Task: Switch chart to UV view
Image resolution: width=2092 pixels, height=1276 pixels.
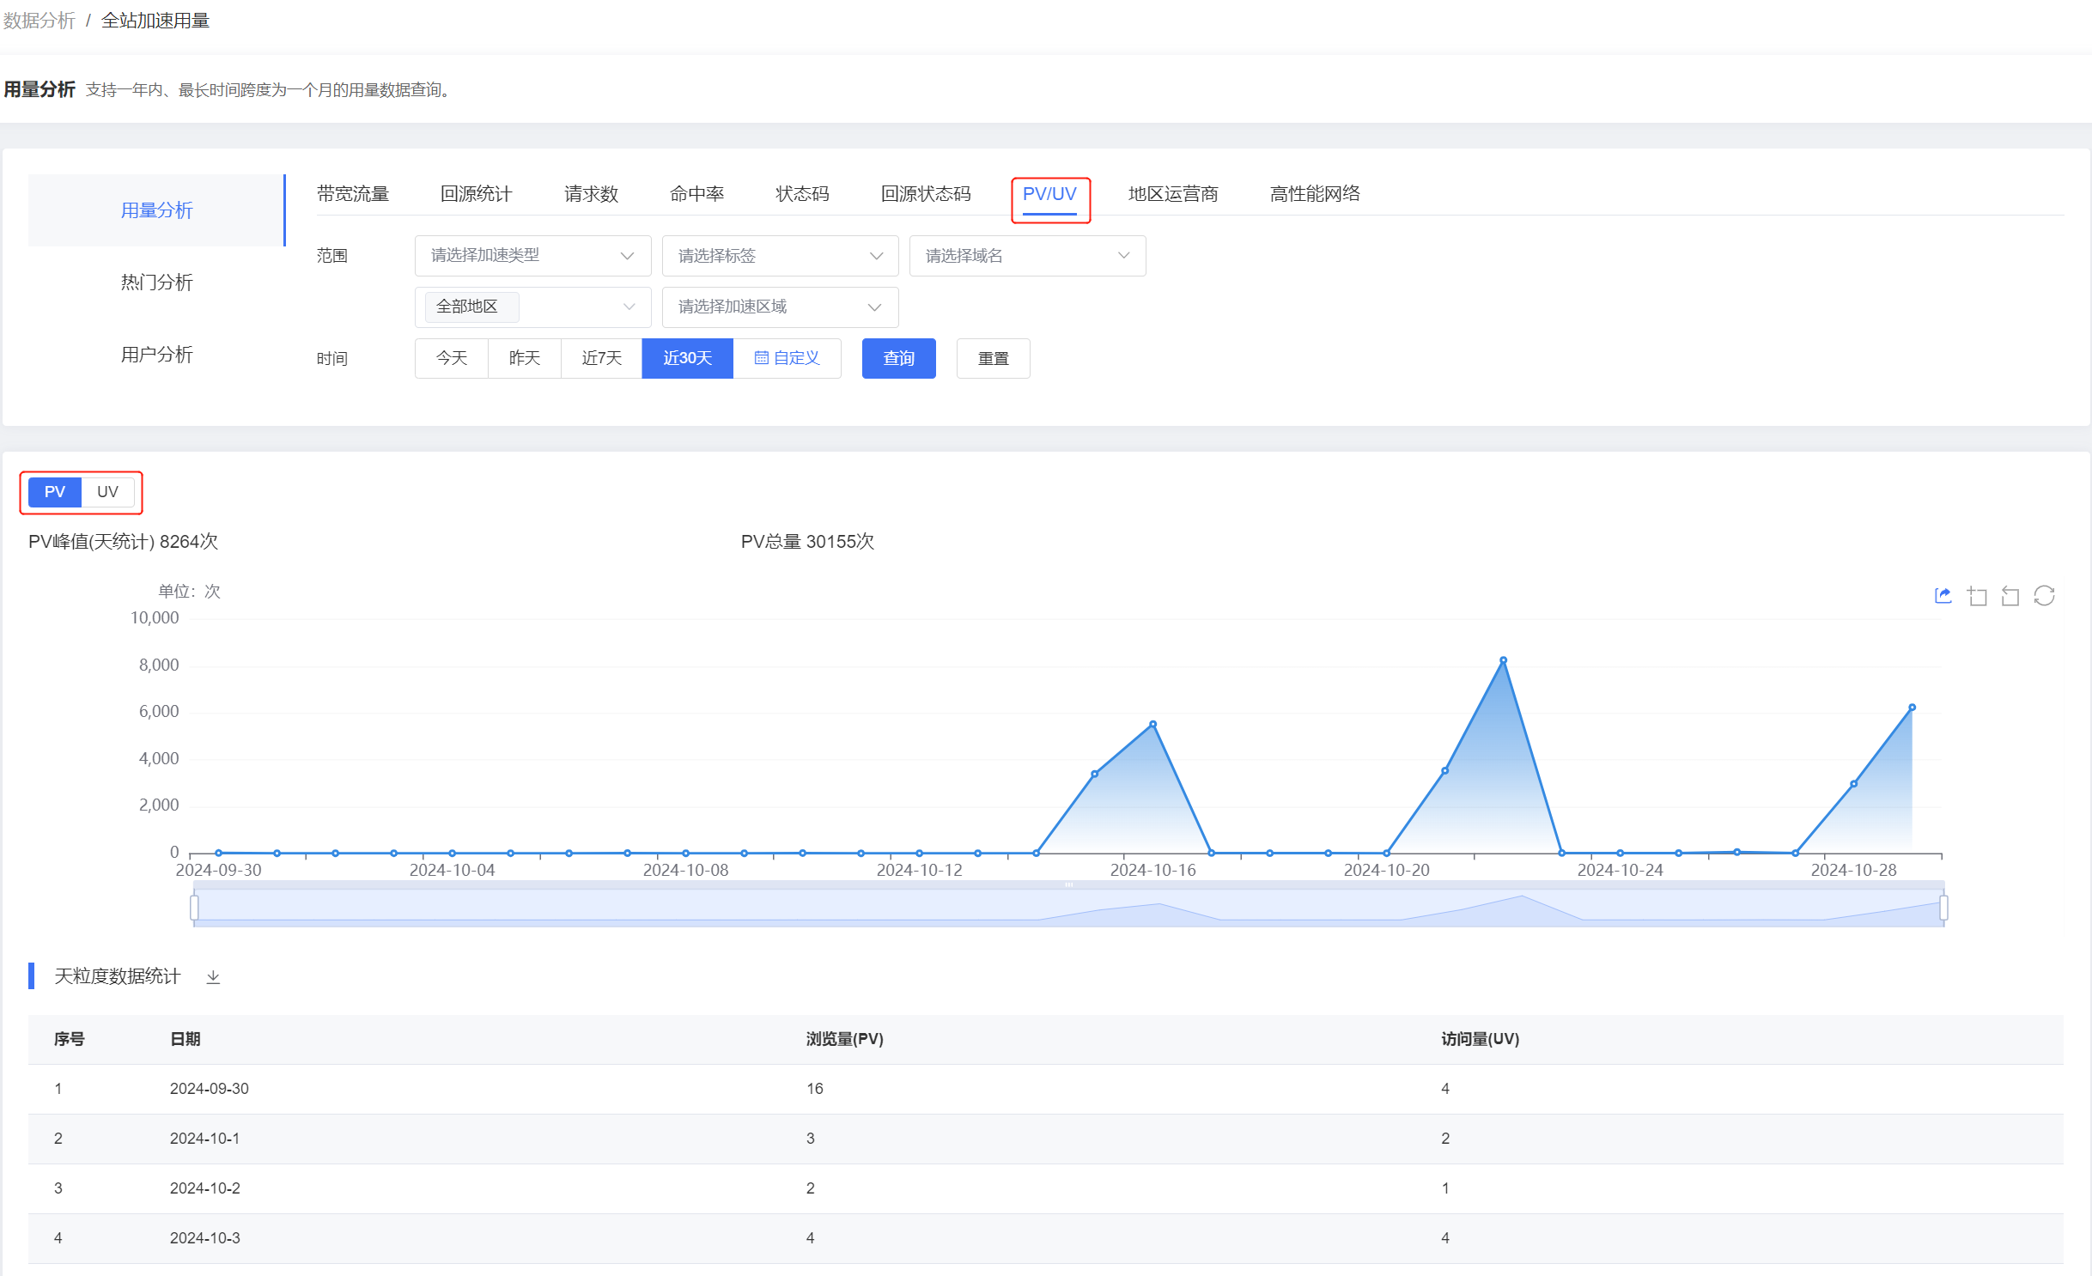Action: (107, 492)
